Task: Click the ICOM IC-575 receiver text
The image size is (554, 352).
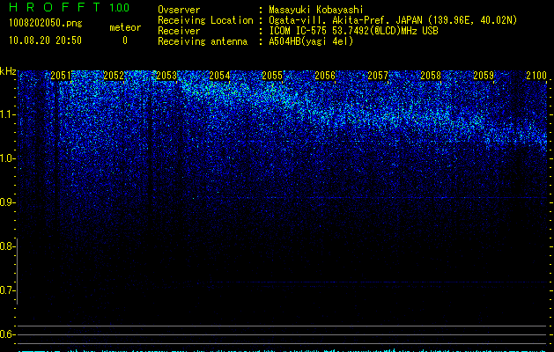Action: (x=353, y=31)
